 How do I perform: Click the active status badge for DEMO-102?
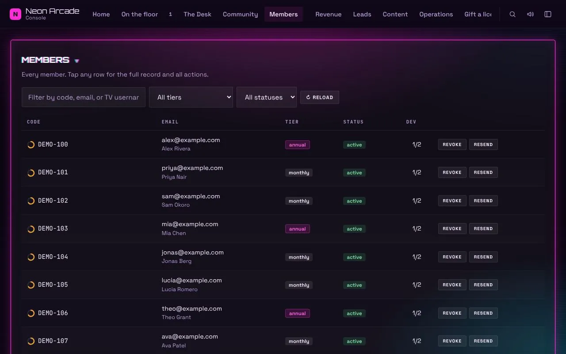[354, 201]
